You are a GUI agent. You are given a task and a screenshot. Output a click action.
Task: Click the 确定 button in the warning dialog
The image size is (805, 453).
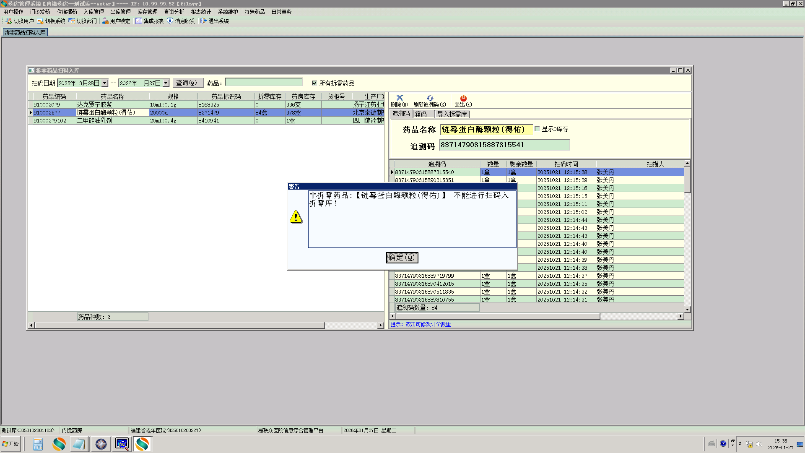[x=402, y=258]
